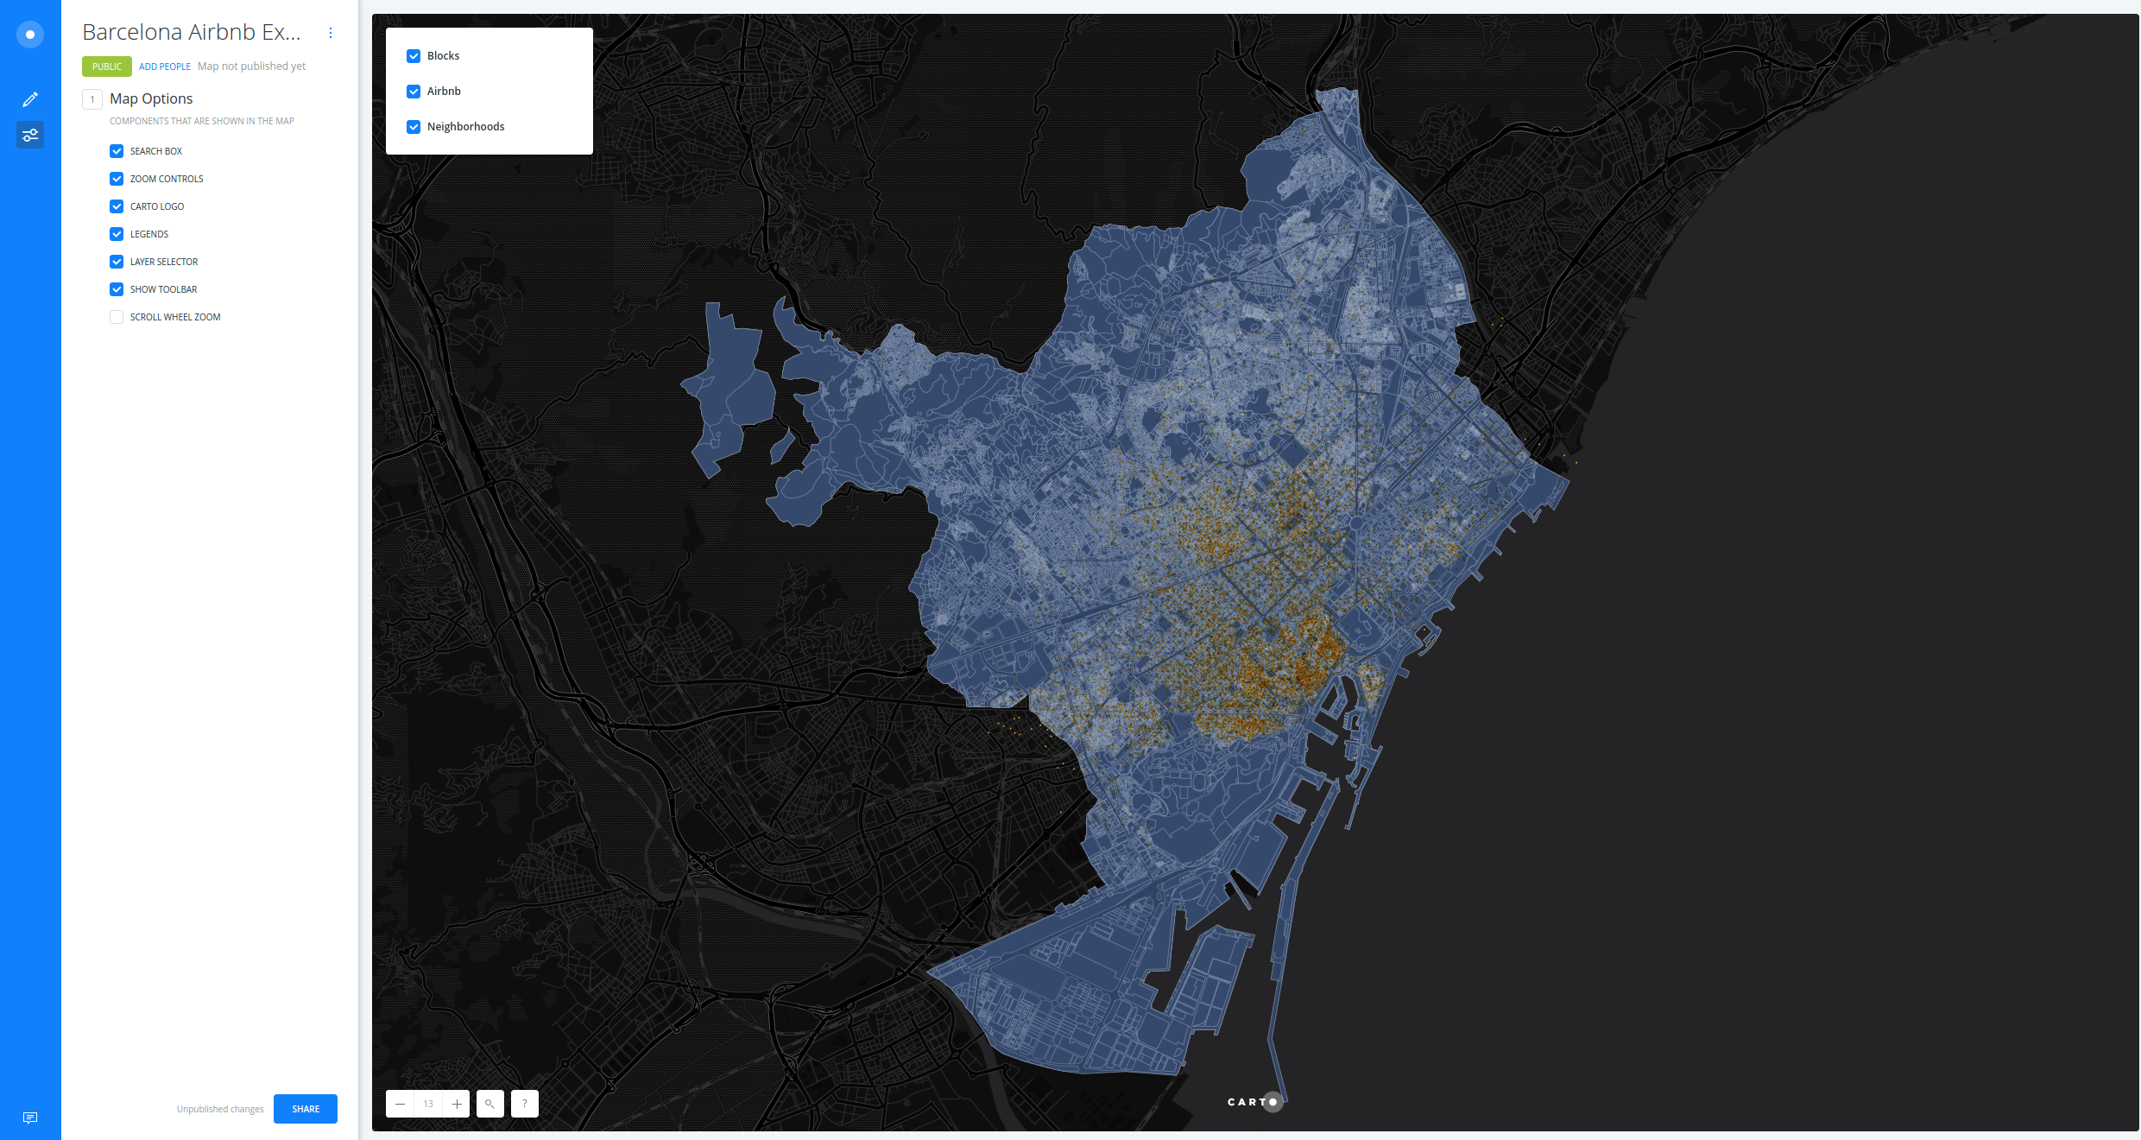Click the SHARE button
This screenshot has width=2141, height=1140.
point(305,1107)
